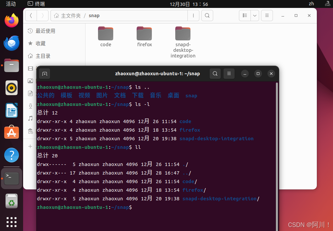Click the terminal vertical scrollbar
Image resolution: width=333 pixels, height=231 pixels.
coord(277,157)
